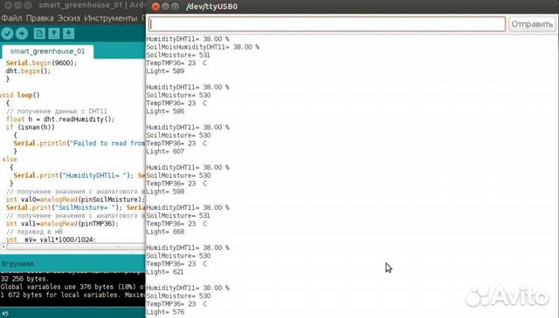Click the 'Light= 668' serial output line

tap(165, 232)
